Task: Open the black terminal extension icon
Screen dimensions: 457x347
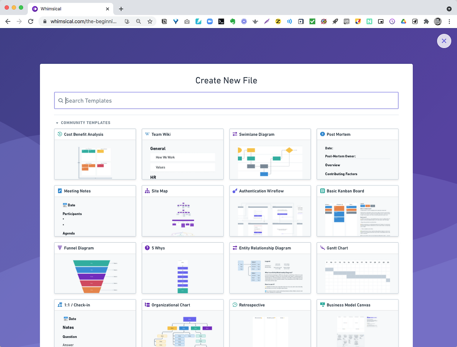Action: pos(221,21)
